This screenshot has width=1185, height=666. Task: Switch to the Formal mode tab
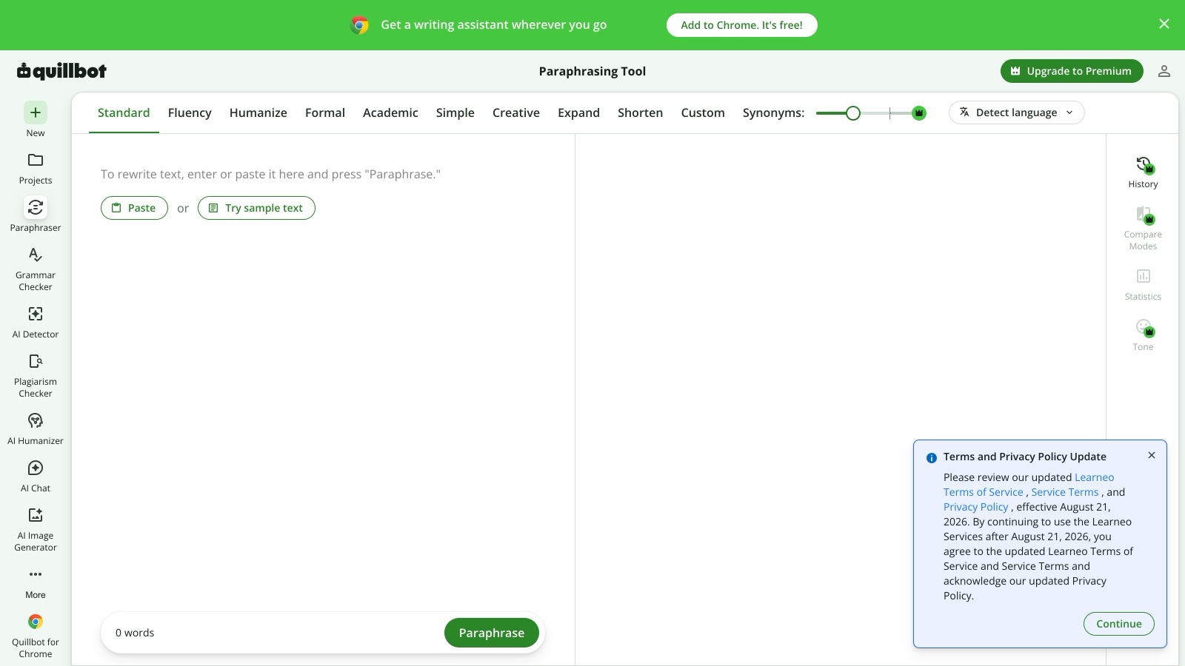(x=325, y=112)
